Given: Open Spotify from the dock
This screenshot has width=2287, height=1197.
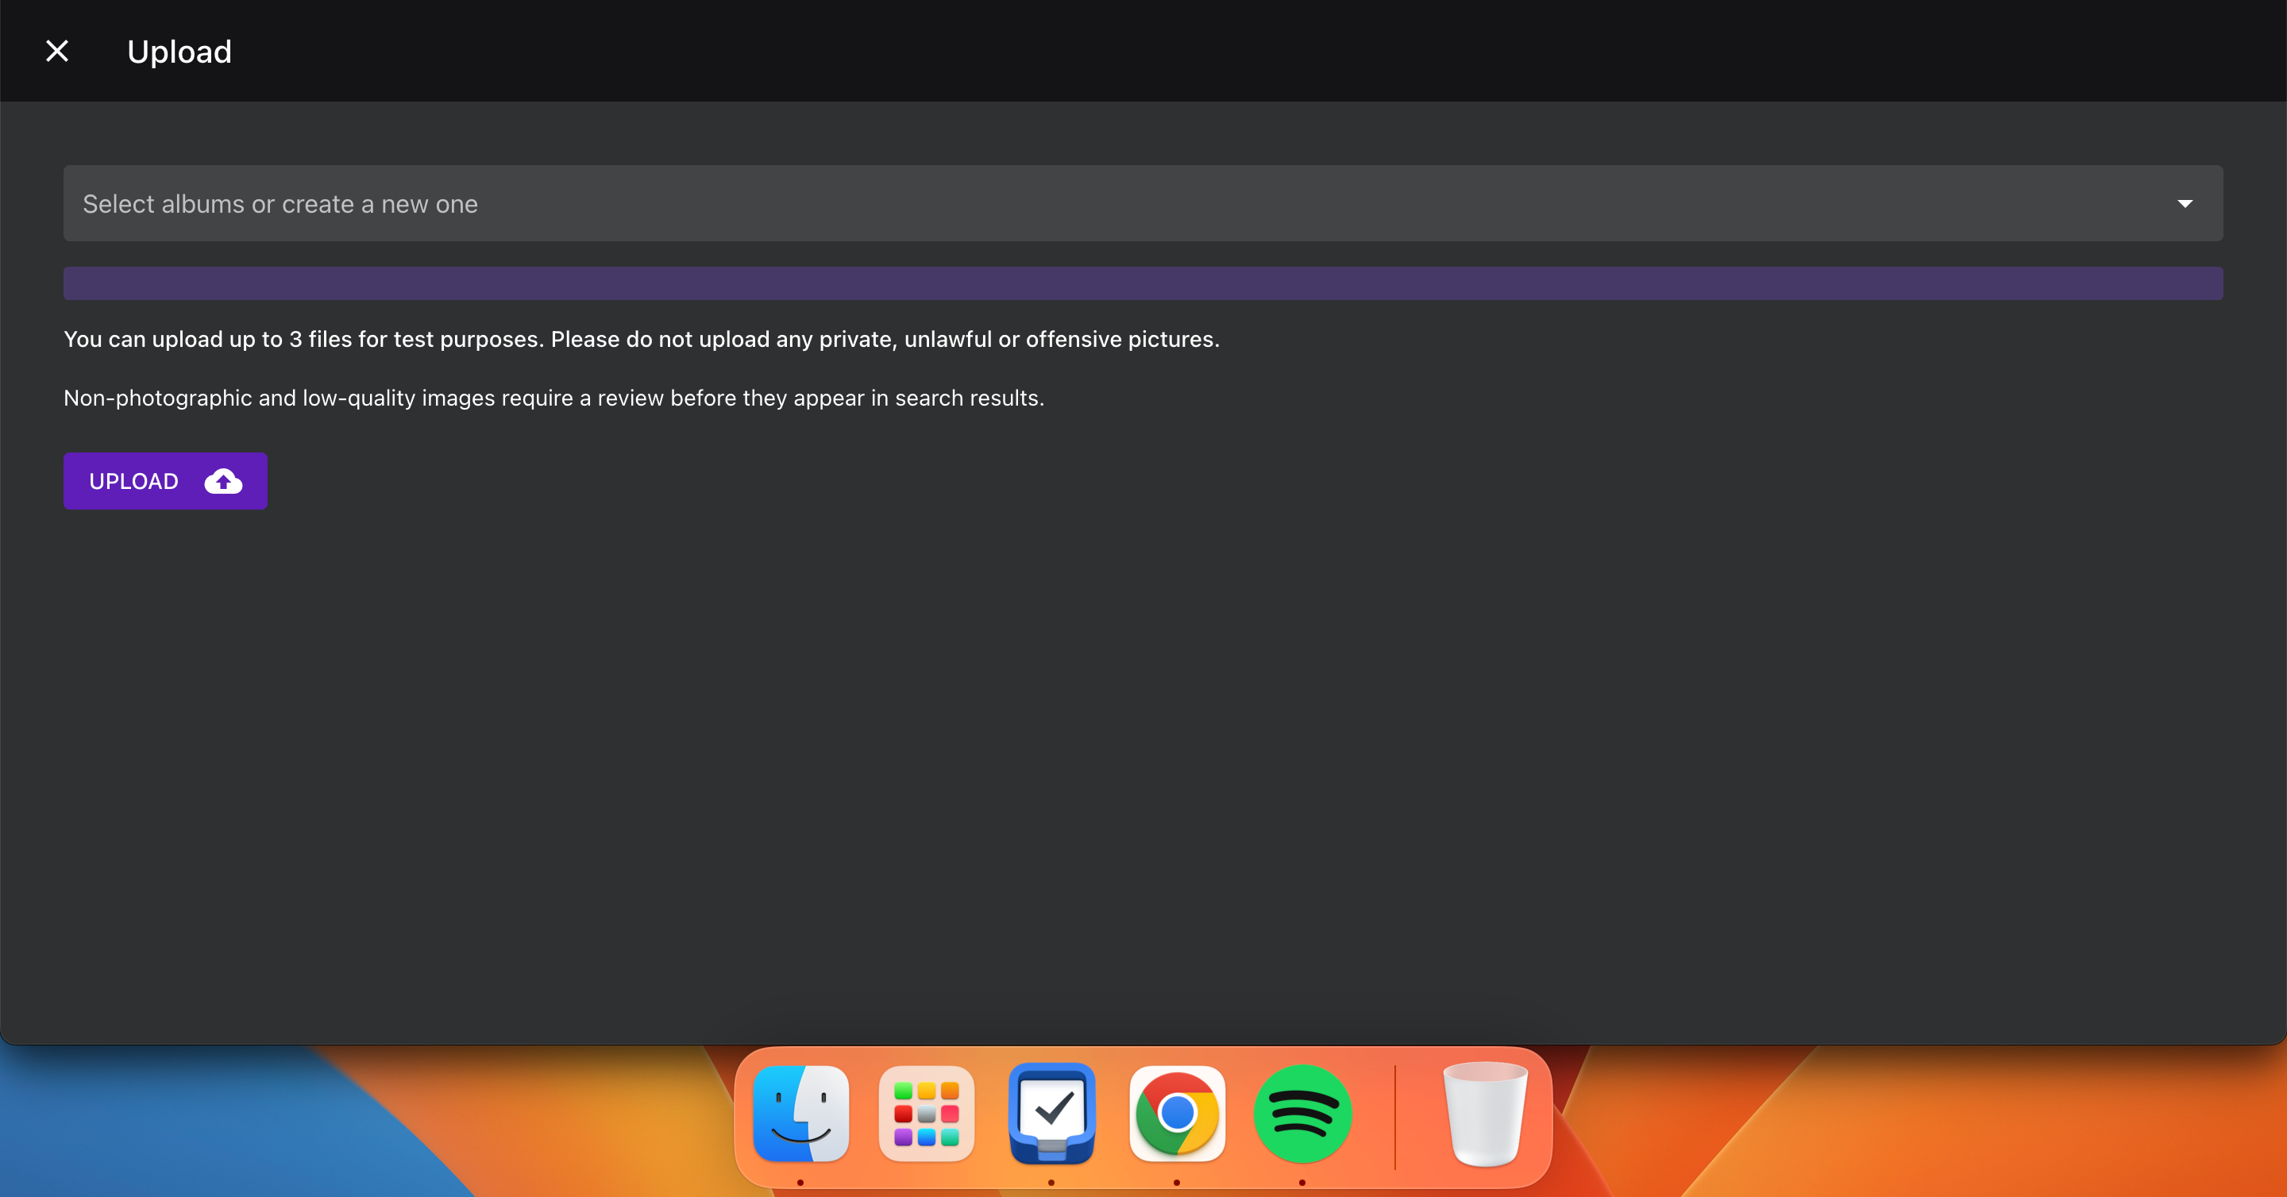Looking at the screenshot, I should click(1302, 1114).
